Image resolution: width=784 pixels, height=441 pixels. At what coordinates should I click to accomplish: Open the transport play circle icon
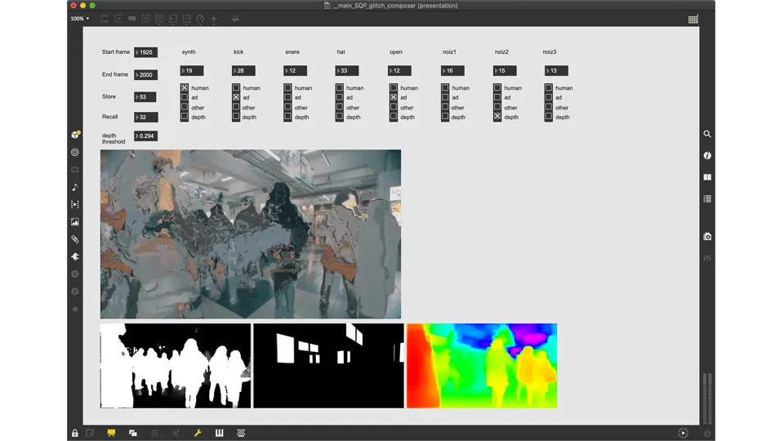pyautogui.click(x=683, y=433)
